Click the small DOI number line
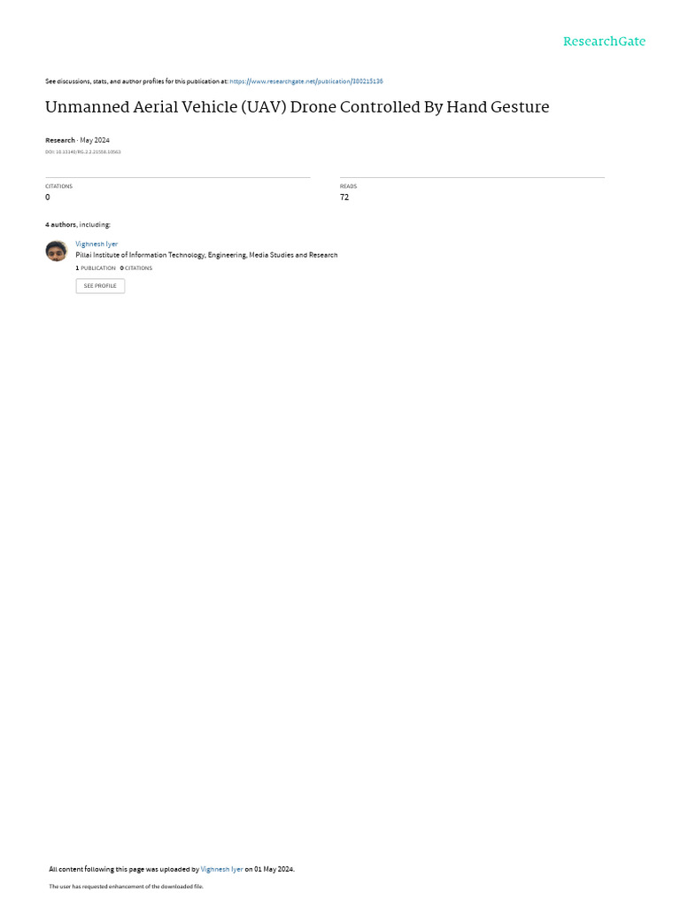The width and height of the screenshot is (680, 907). pyautogui.click(x=82, y=152)
